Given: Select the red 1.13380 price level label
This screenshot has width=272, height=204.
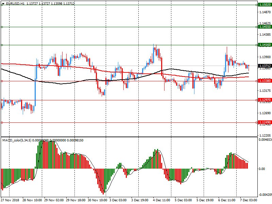Looking at the screenshot, I should click(x=265, y=81).
